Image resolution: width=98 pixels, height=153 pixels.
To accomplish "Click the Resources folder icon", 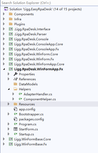I will point(16,104).
